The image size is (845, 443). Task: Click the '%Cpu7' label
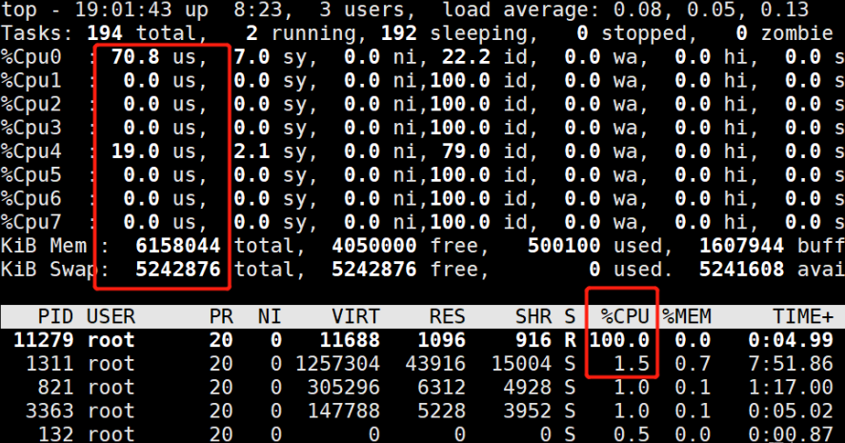tap(31, 223)
